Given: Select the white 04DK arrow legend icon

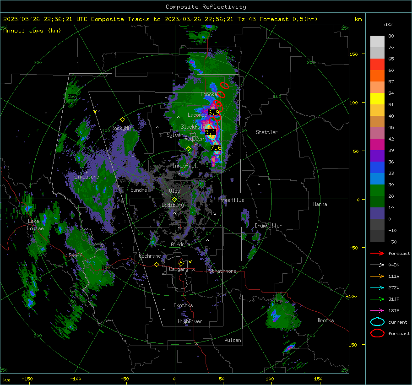Looking at the screenshot, I should 377,265.
